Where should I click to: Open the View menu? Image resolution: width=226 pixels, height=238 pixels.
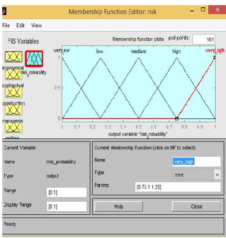click(36, 25)
